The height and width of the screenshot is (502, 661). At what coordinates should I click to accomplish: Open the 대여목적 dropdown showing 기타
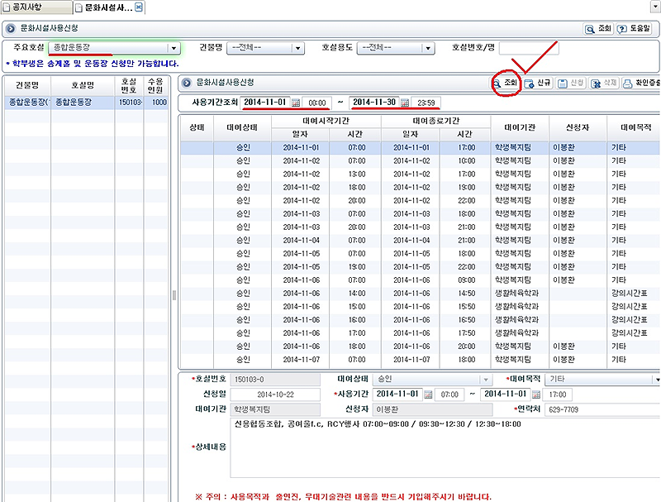[657, 380]
